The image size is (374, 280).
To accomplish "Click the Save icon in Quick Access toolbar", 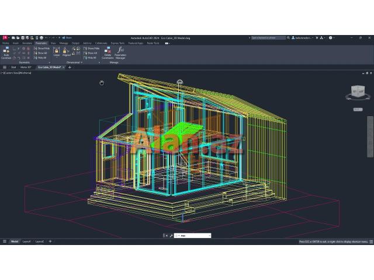I will click(23, 37).
